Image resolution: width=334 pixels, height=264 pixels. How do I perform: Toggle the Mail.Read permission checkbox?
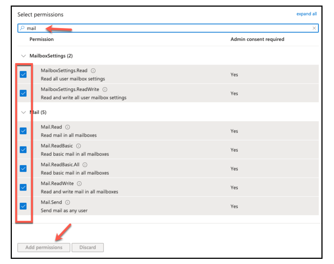23,131
